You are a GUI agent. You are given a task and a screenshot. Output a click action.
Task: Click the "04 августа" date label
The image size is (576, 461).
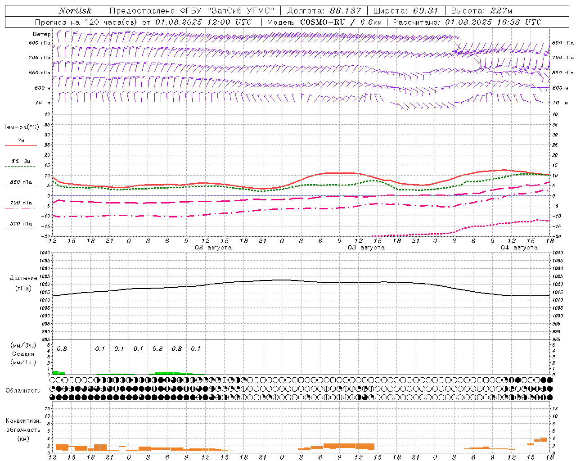tap(519, 248)
